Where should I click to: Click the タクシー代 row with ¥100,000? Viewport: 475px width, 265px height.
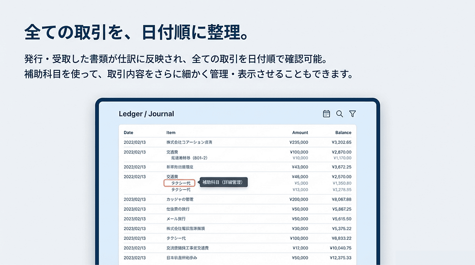point(237,238)
